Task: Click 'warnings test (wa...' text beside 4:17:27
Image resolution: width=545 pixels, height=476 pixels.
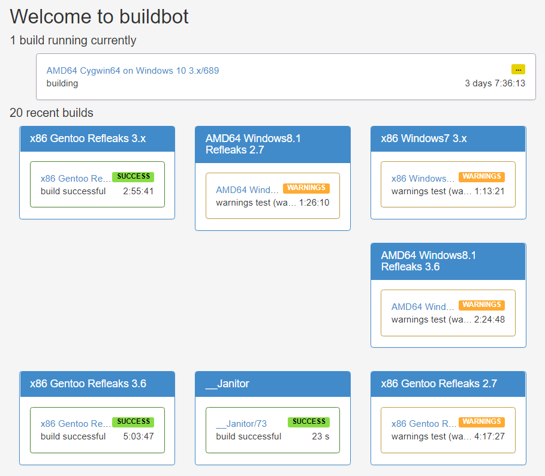Action: (x=431, y=436)
